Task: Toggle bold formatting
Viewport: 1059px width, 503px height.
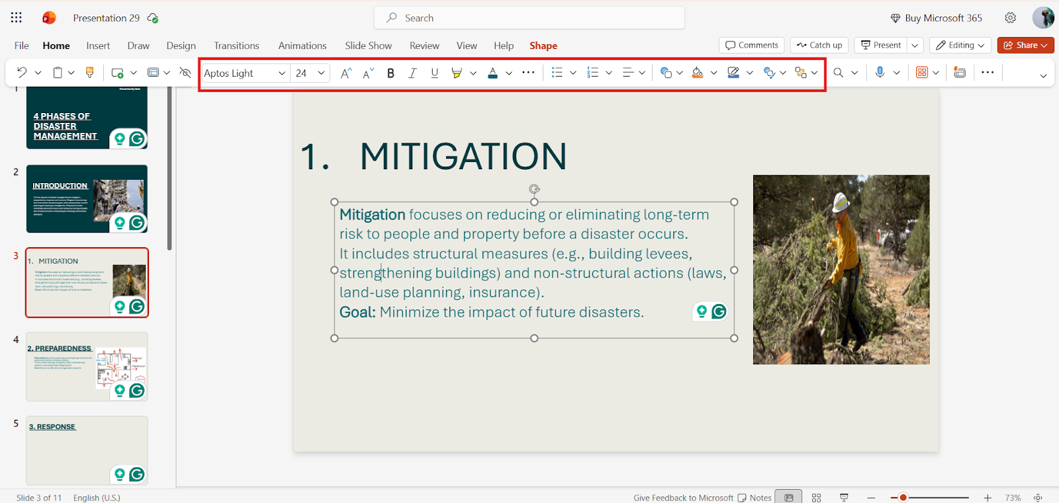Action: click(391, 73)
